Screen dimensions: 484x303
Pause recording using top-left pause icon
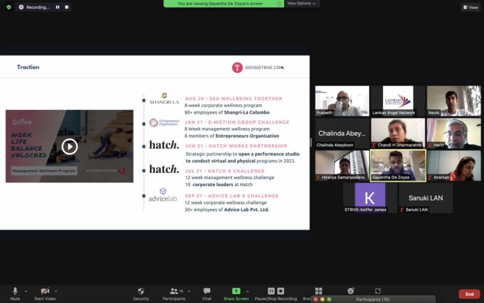(x=57, y=7)
